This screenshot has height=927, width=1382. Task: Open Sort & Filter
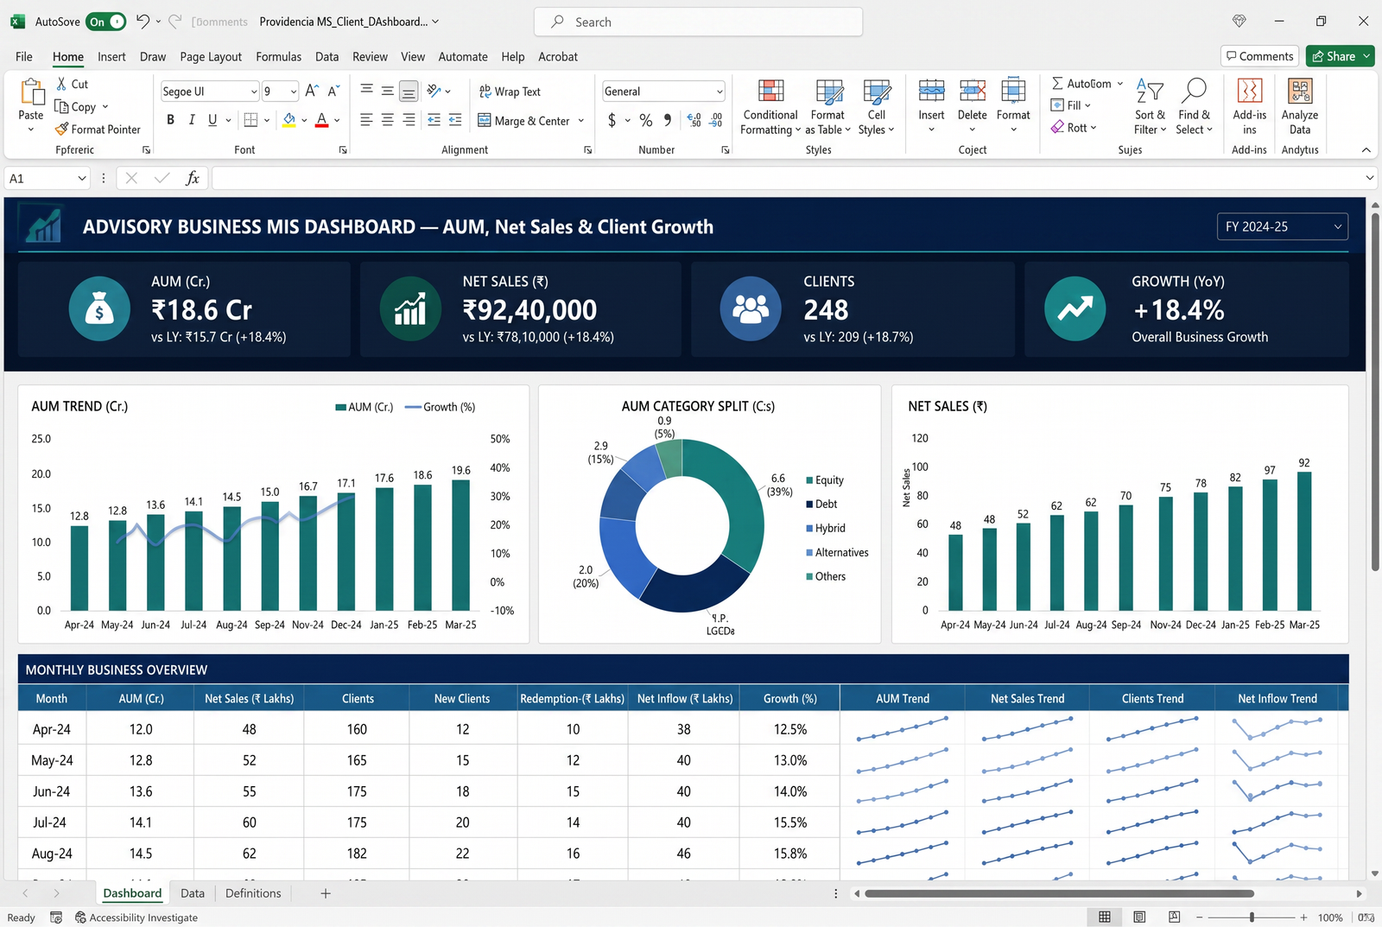[x=1150, y=107]
